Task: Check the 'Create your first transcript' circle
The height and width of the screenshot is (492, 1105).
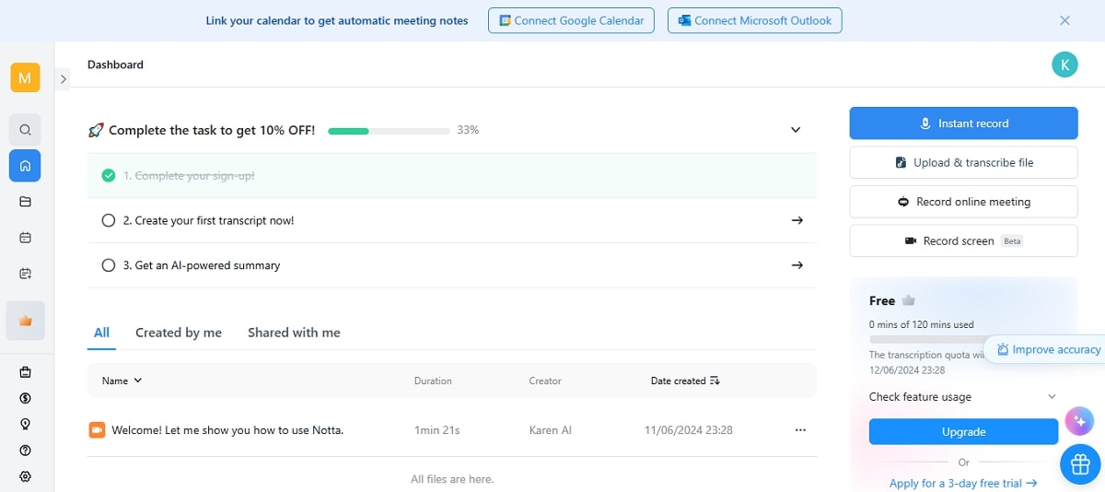Action: pyautogui.click(x=108, y=220)
